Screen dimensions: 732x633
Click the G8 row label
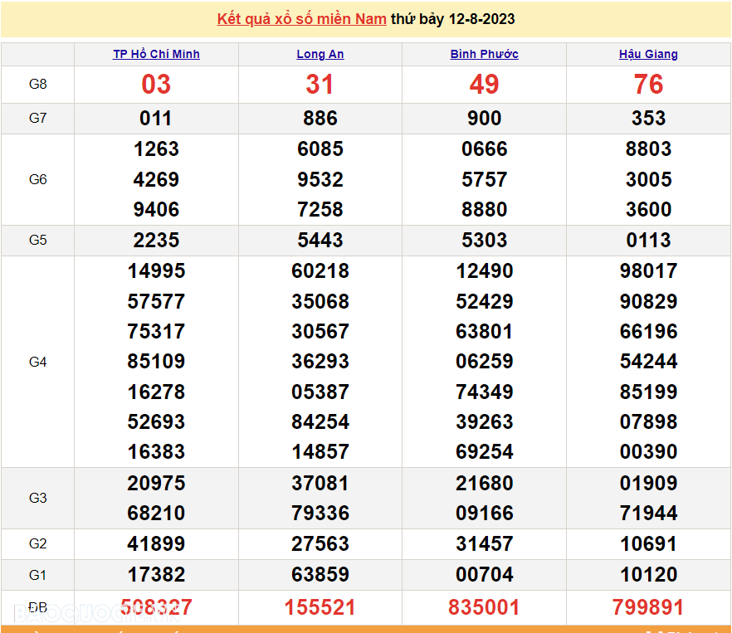(38, 84)
